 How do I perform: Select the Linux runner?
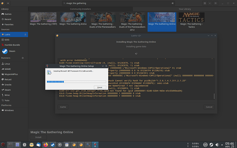[14, 64]
